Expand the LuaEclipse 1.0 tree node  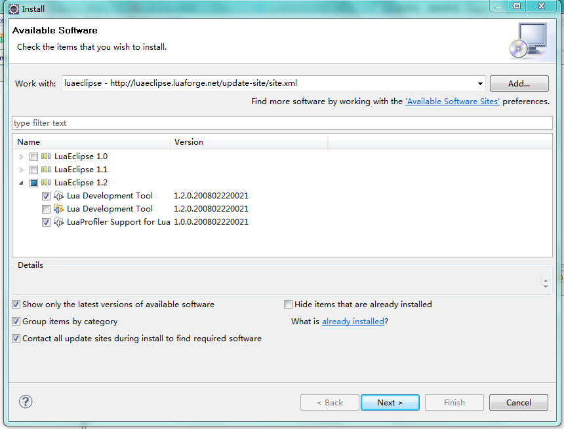click(x=21, y=157)
